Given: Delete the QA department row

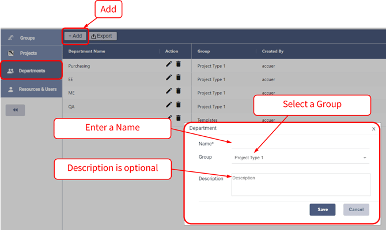Looking at the screenshot, I should click(179, 105).
